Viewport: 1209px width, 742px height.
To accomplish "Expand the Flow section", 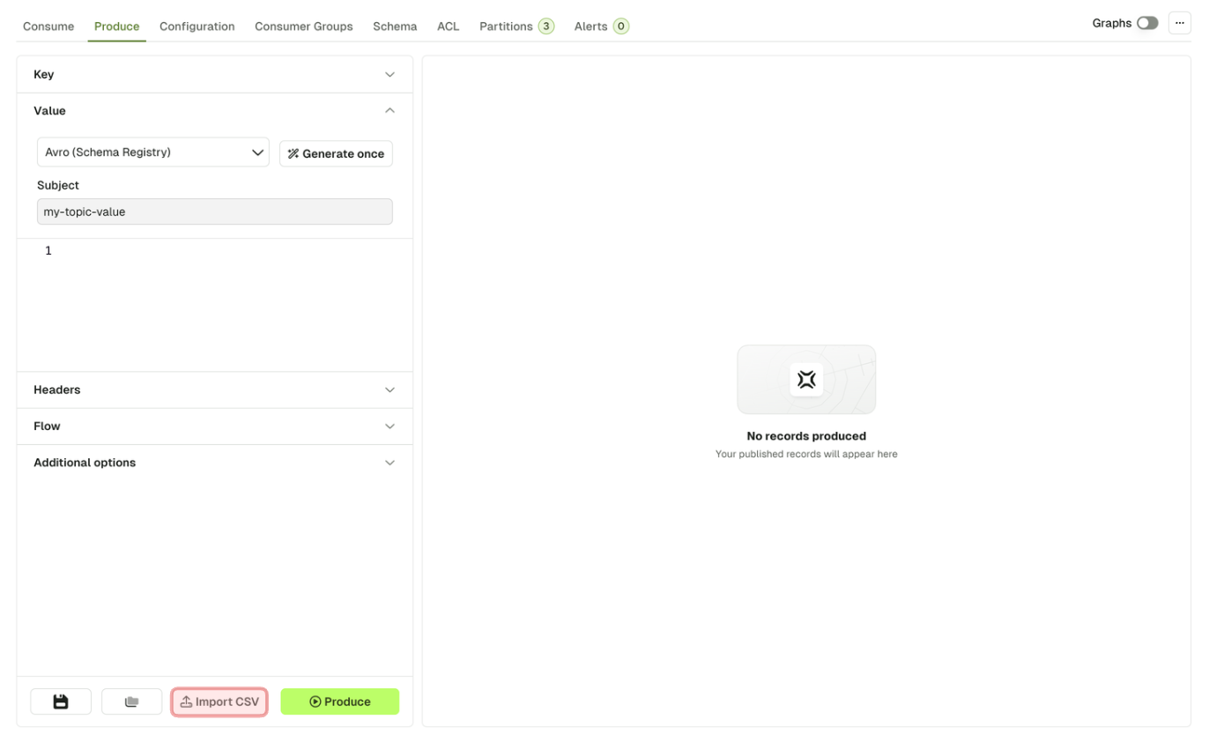I will click(214, 427).
